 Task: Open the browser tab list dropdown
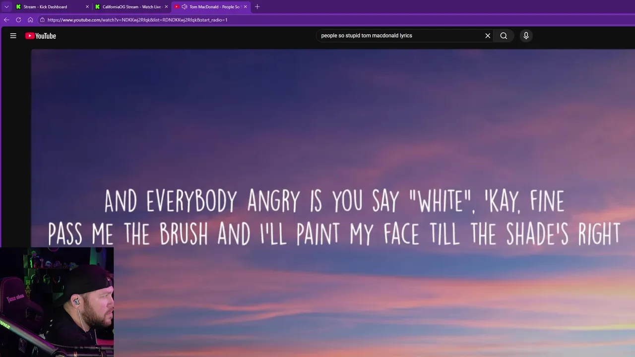point(6,7)
